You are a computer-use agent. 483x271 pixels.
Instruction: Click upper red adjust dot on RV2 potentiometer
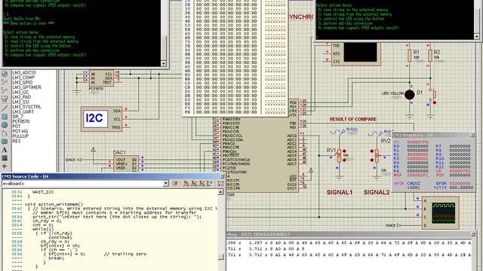tap(372, 151)
